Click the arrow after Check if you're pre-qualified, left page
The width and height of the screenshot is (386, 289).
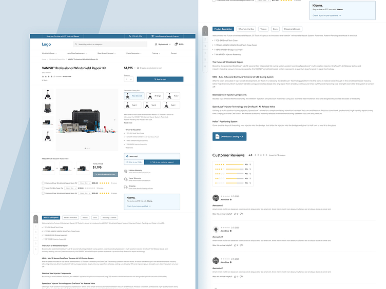tap(150, 206)
